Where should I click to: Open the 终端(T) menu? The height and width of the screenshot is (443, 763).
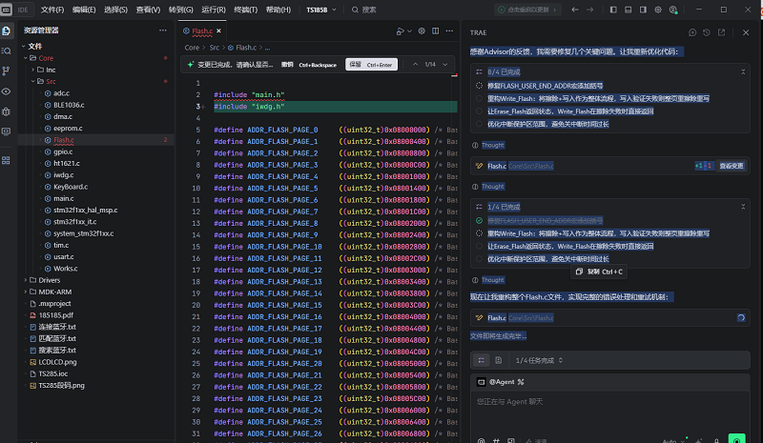[245, 10]
